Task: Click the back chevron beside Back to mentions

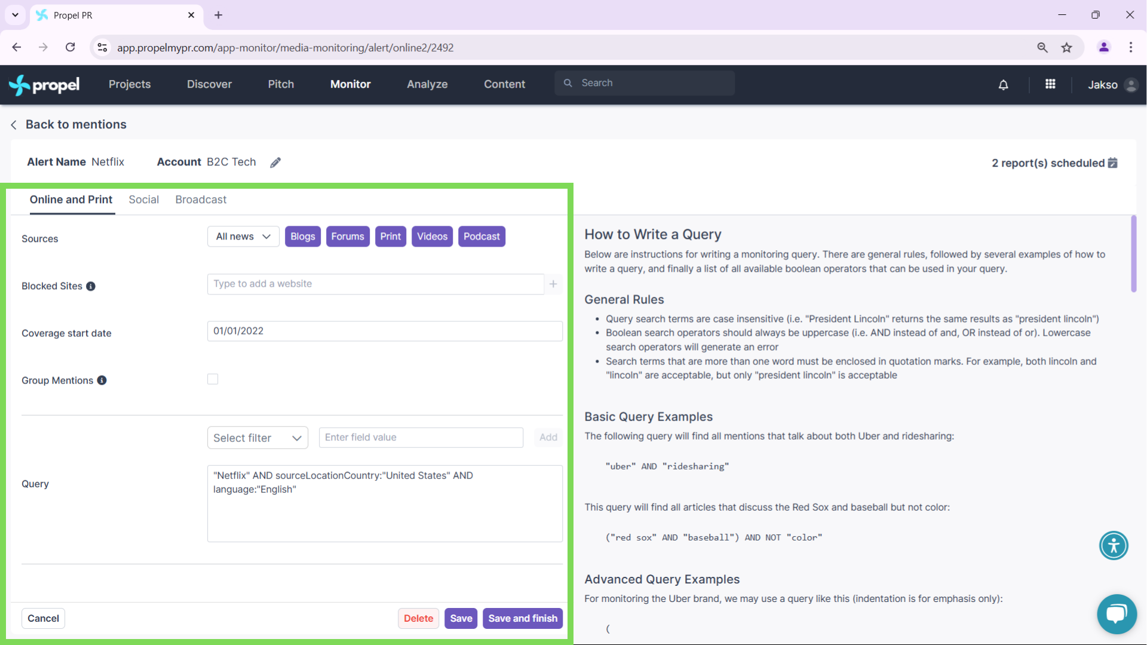Action: tap(14, 125)
